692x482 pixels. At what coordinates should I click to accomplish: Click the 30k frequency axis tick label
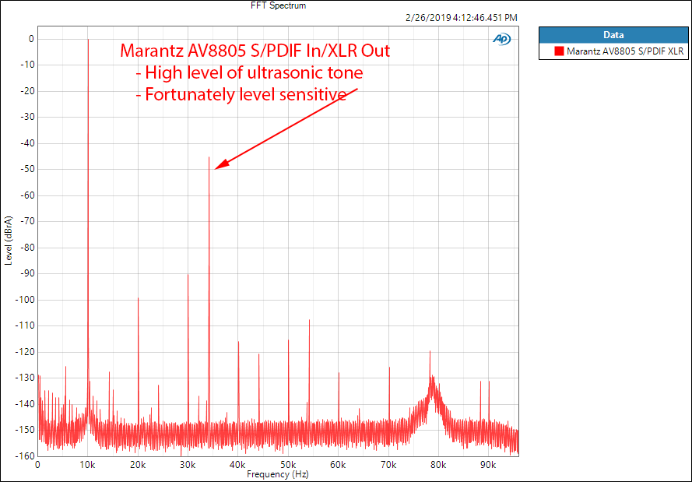coord(188,465)
